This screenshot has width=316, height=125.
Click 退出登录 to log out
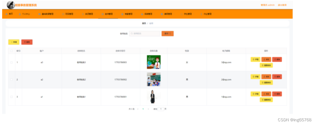282,5
